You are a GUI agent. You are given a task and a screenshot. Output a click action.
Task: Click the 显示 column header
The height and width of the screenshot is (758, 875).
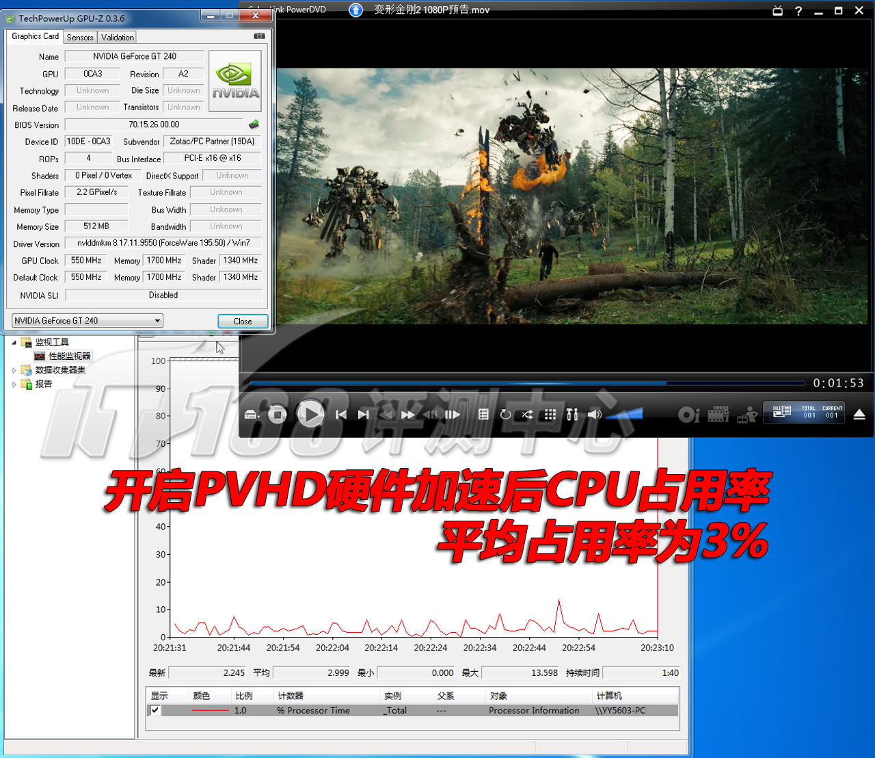(167, 696)
